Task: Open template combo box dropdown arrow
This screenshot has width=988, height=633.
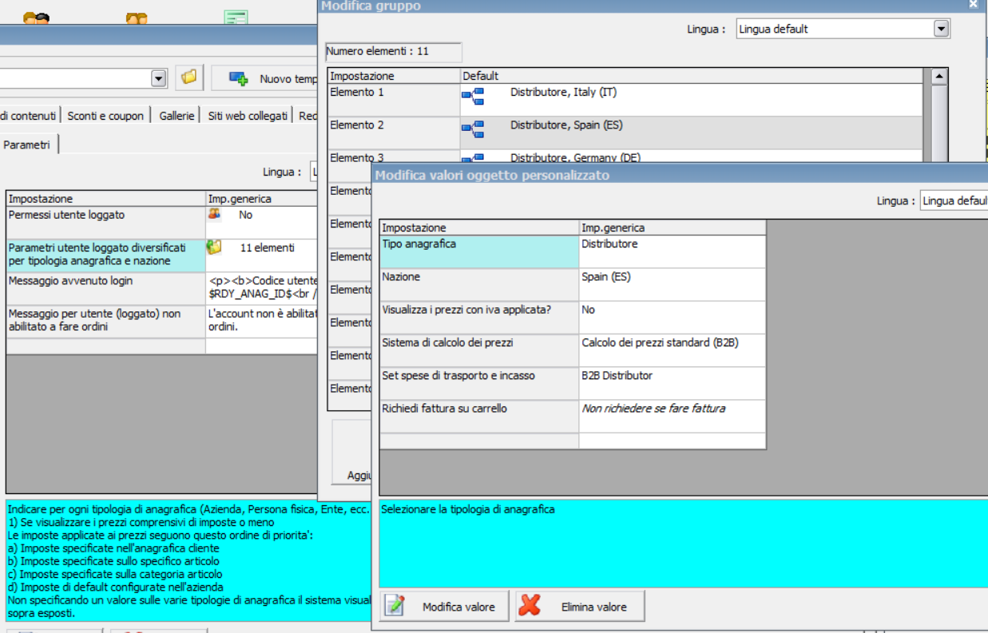Action: pos(159,78)
